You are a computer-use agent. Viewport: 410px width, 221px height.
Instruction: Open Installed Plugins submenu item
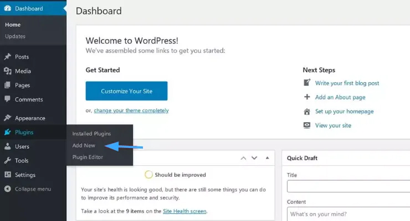[x=91, y=134]
